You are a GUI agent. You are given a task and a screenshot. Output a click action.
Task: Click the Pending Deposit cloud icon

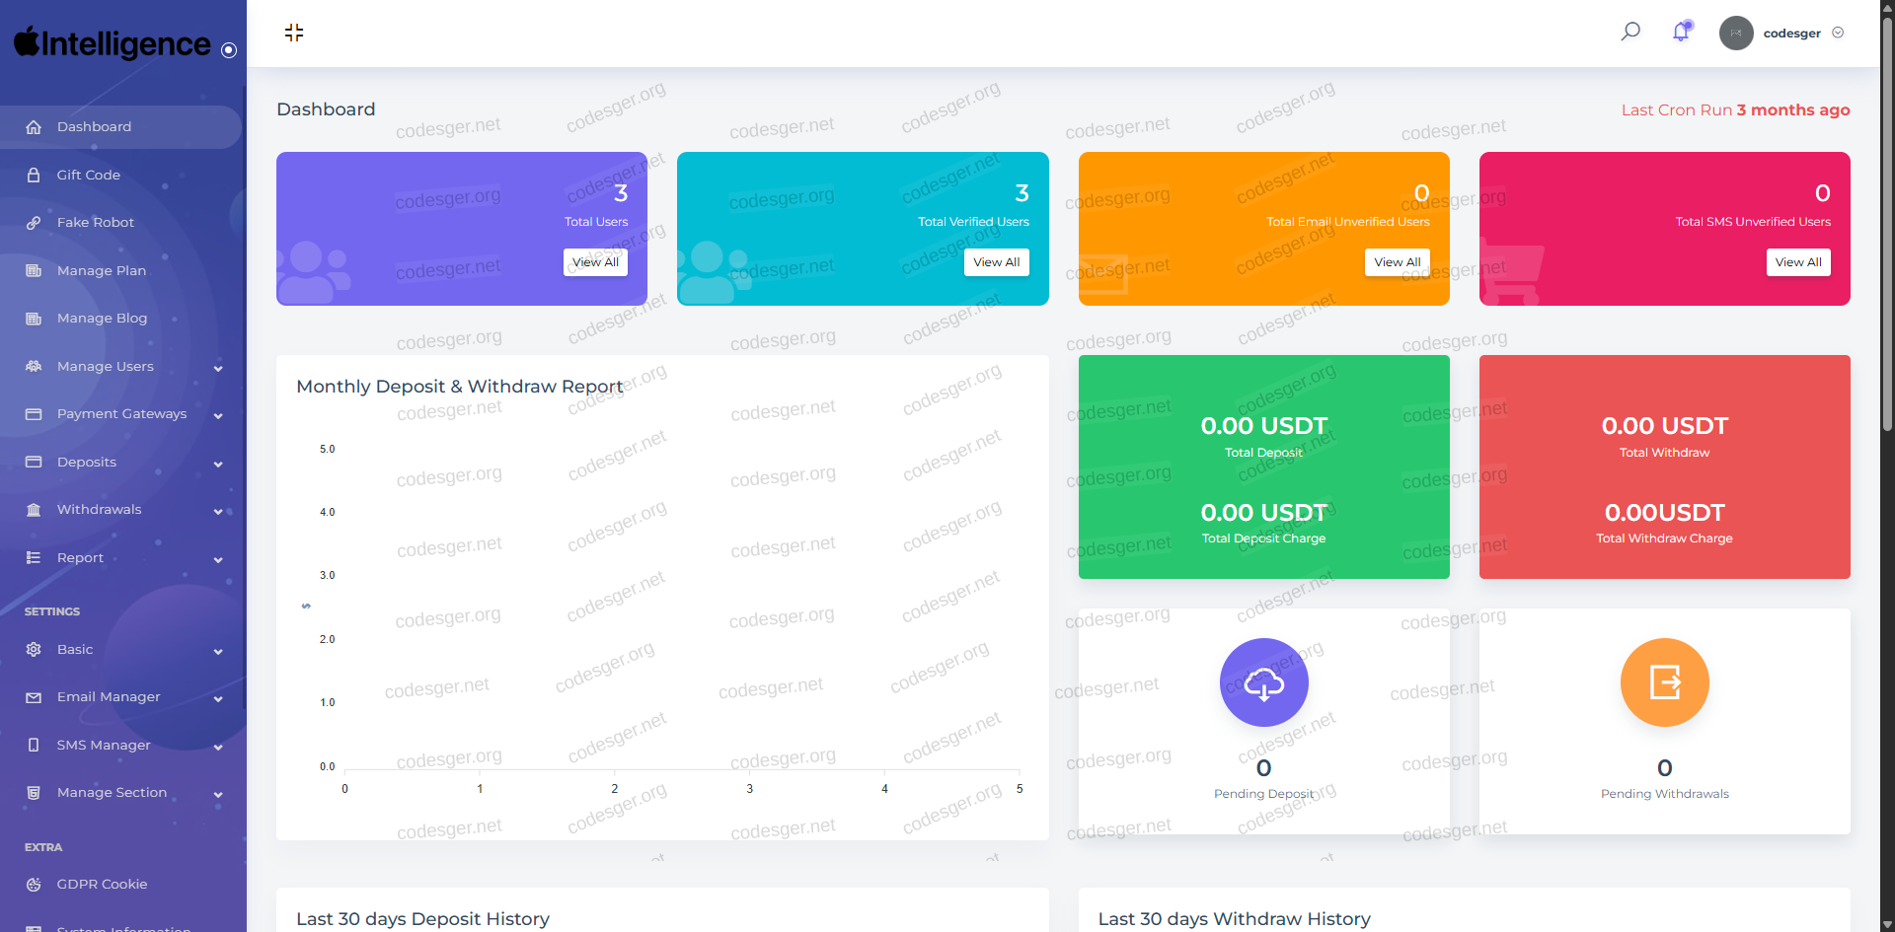point(1263,682)
